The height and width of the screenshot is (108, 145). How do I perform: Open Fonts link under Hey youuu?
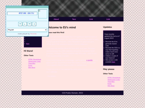click(110, 84)
